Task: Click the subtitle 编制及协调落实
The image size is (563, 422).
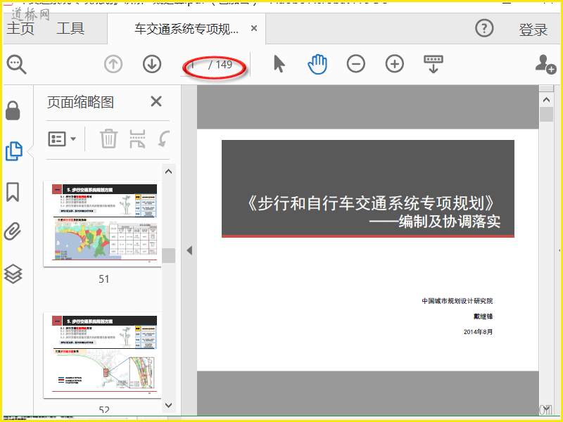Action: click(450, 222)
